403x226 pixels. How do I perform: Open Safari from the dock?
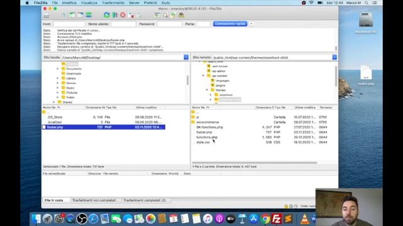click(x=93, y=219)
